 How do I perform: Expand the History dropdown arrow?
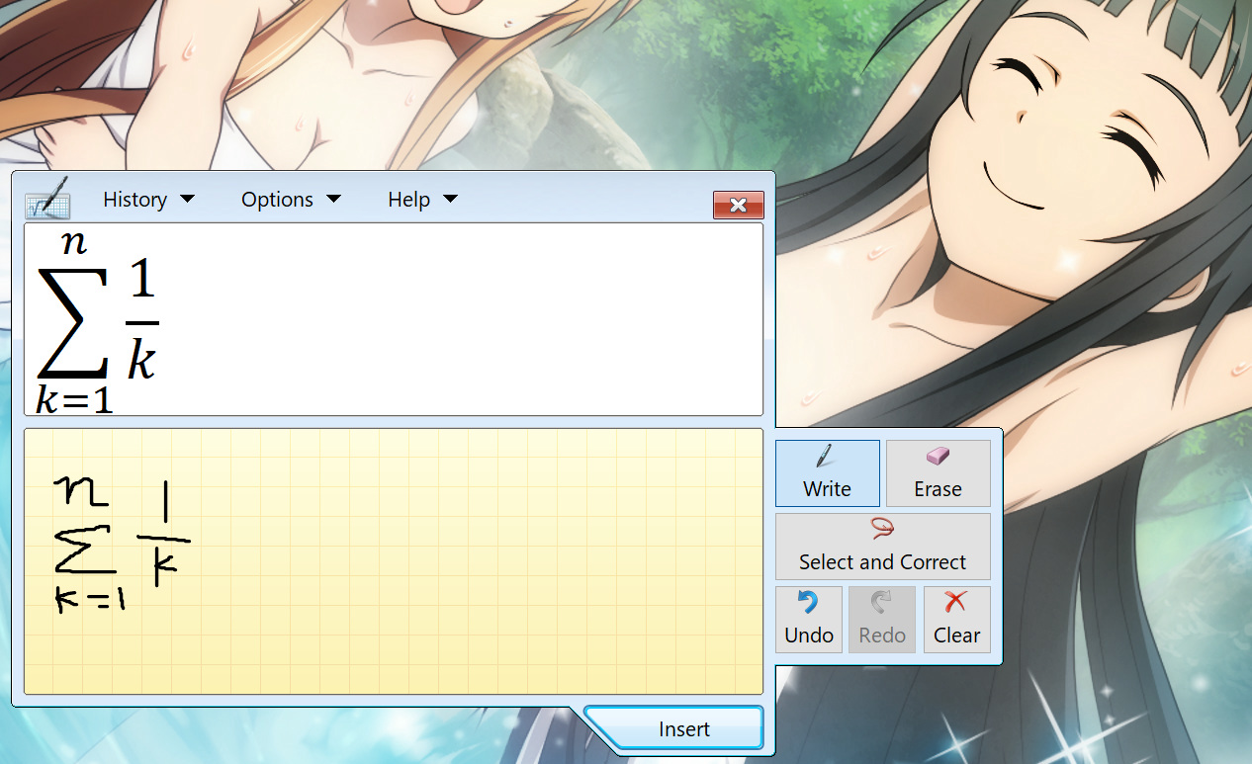point(187,200)
